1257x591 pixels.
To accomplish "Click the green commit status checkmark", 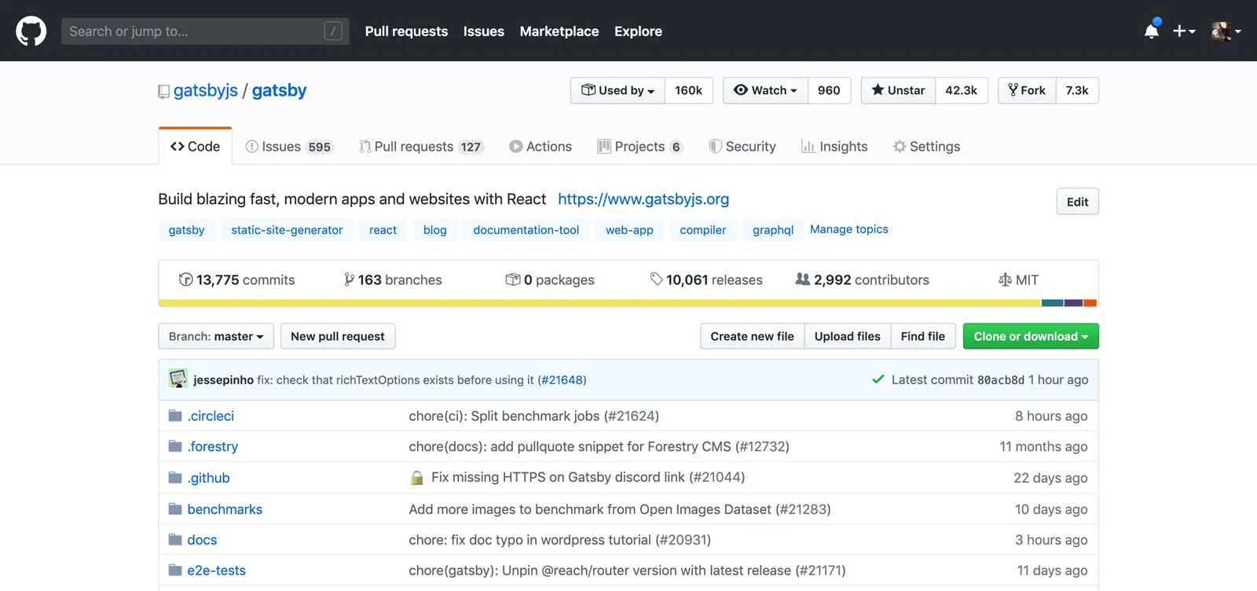I will tap(878, 380).
